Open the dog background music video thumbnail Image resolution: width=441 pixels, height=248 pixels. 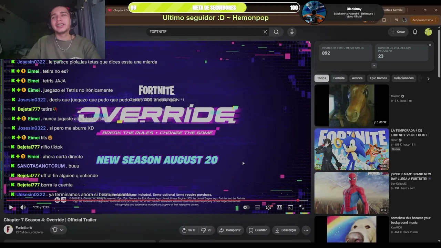(x=352, y=229)
